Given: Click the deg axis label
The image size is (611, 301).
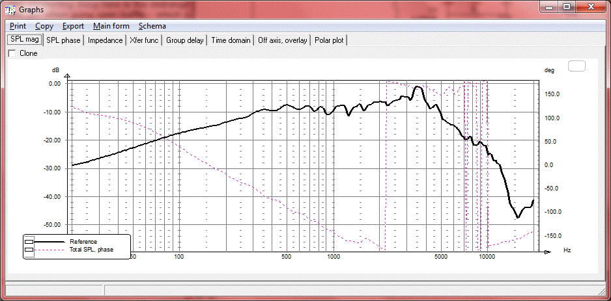Looking at the screenshot, I should coord(549,70).
